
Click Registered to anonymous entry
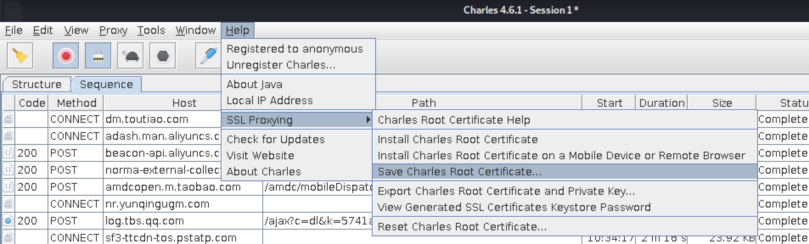click(298, 49)
